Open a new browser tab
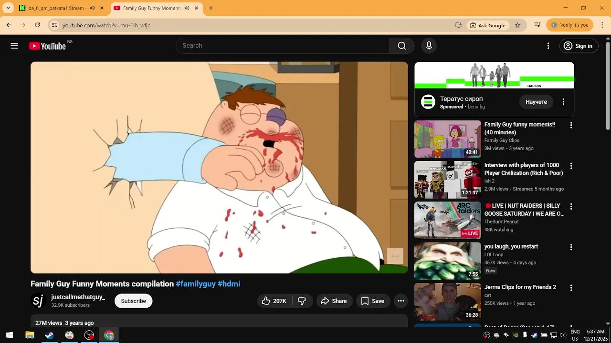Screen dimensions: 611x343 (211, 8)
